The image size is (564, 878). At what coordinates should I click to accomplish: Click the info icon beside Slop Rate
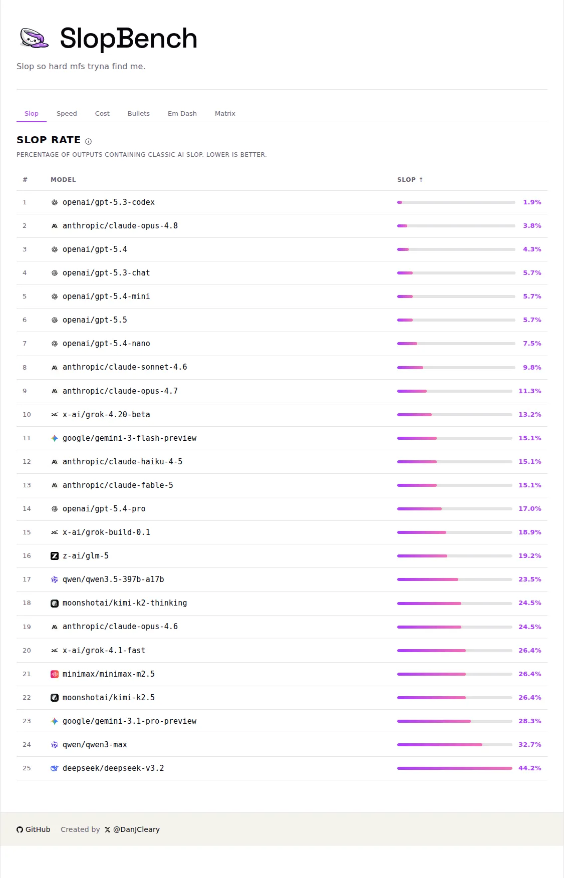point(89,141)
